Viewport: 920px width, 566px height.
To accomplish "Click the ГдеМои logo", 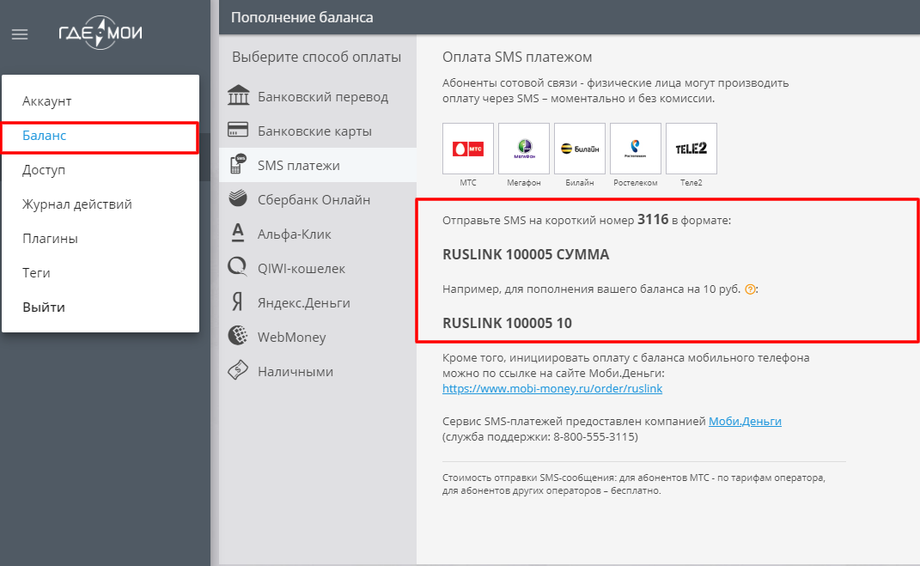I will (101, 33).
